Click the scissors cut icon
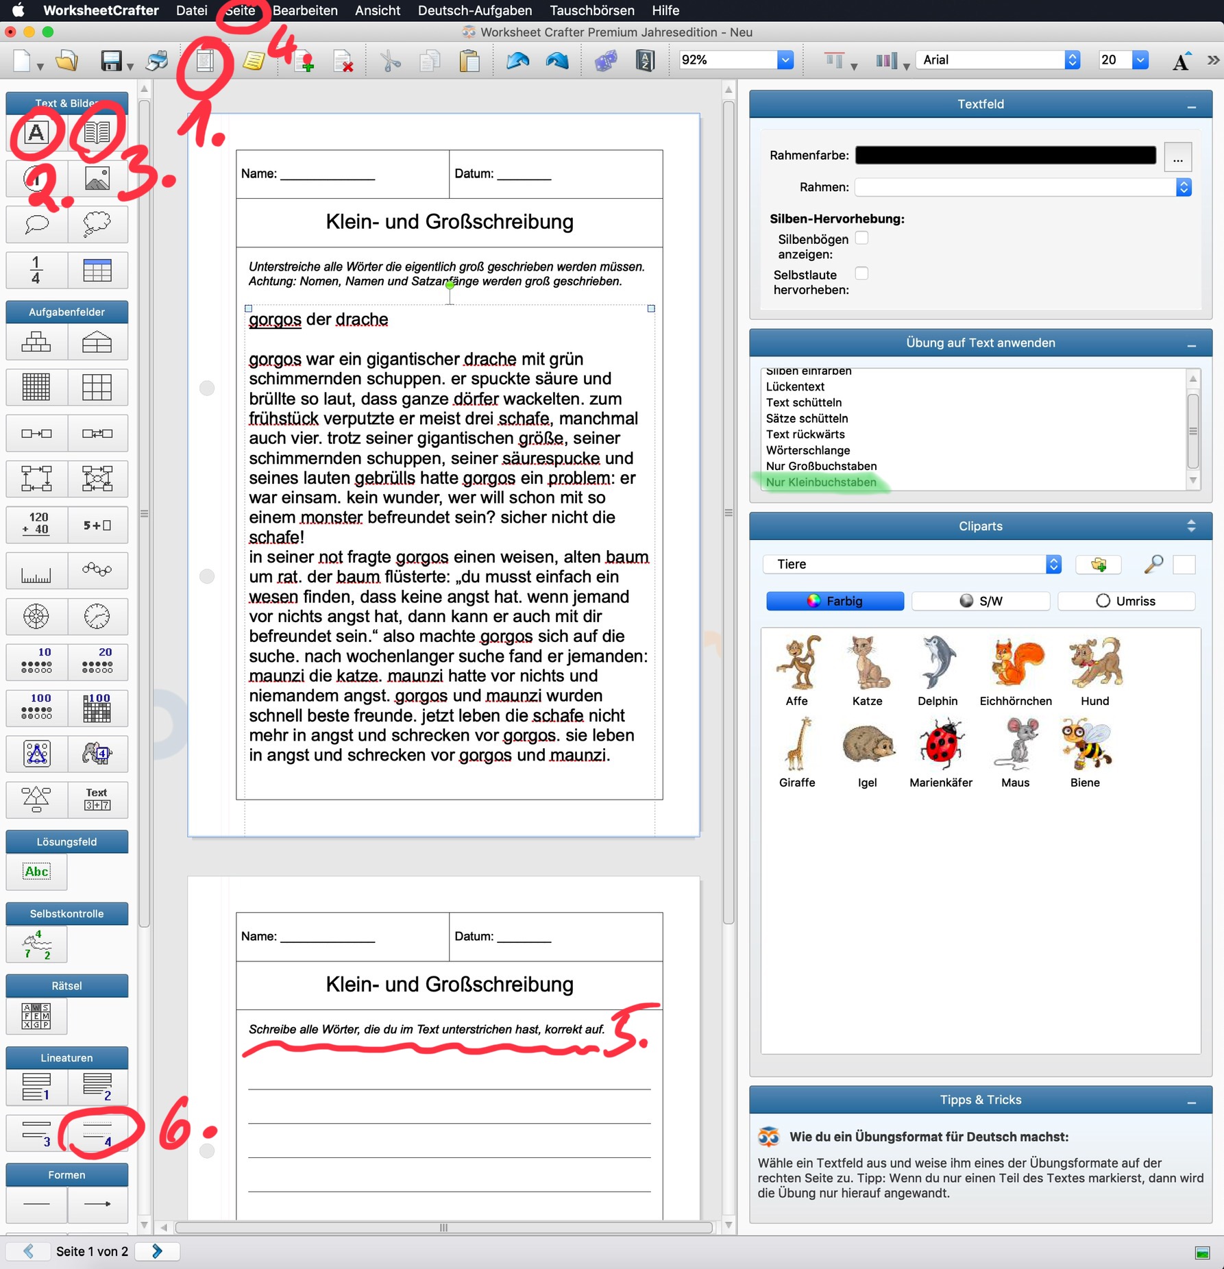This screenshot has width=1224, height=1269. click(x=390, y=61)
